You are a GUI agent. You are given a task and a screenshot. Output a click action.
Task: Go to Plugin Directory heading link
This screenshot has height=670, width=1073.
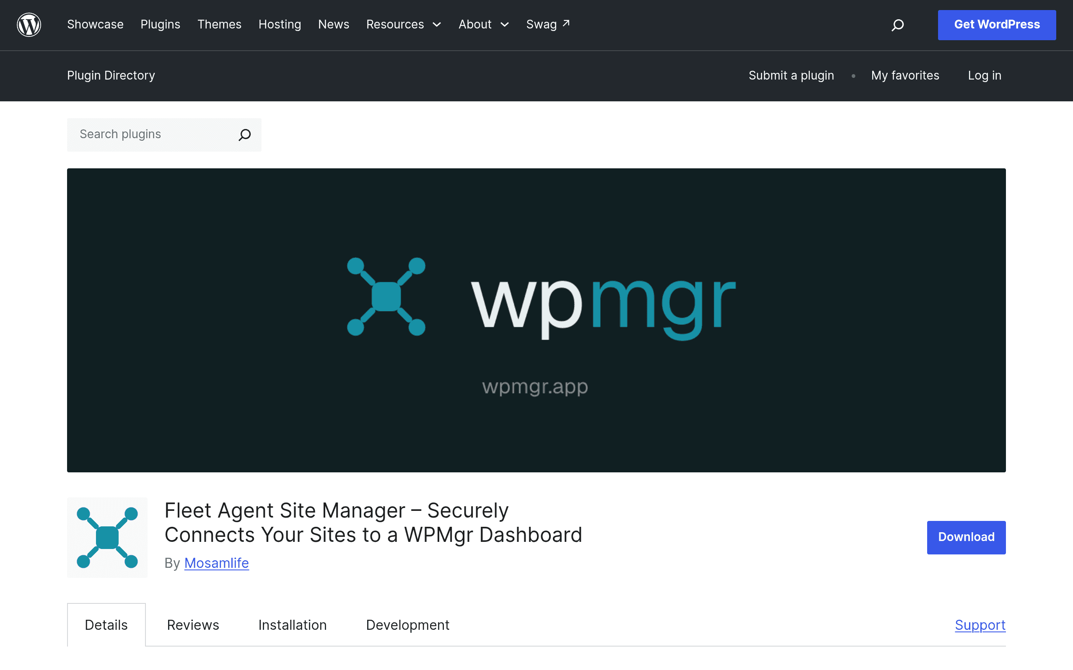pos(111,75)
